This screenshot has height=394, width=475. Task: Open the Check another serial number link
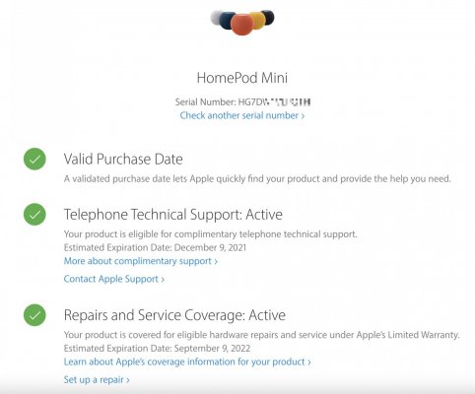(242, 115)
